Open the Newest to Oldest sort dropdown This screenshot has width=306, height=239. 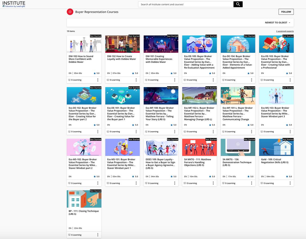[277, 23]
